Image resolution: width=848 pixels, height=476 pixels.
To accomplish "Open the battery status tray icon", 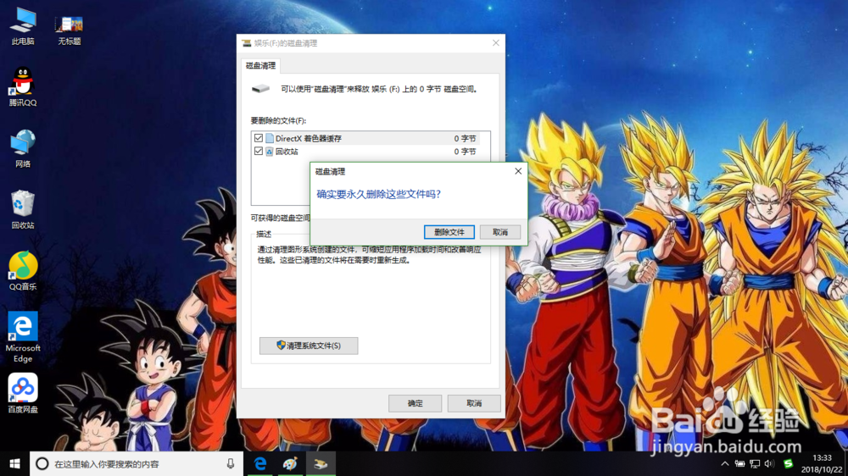I will point(739,463).
